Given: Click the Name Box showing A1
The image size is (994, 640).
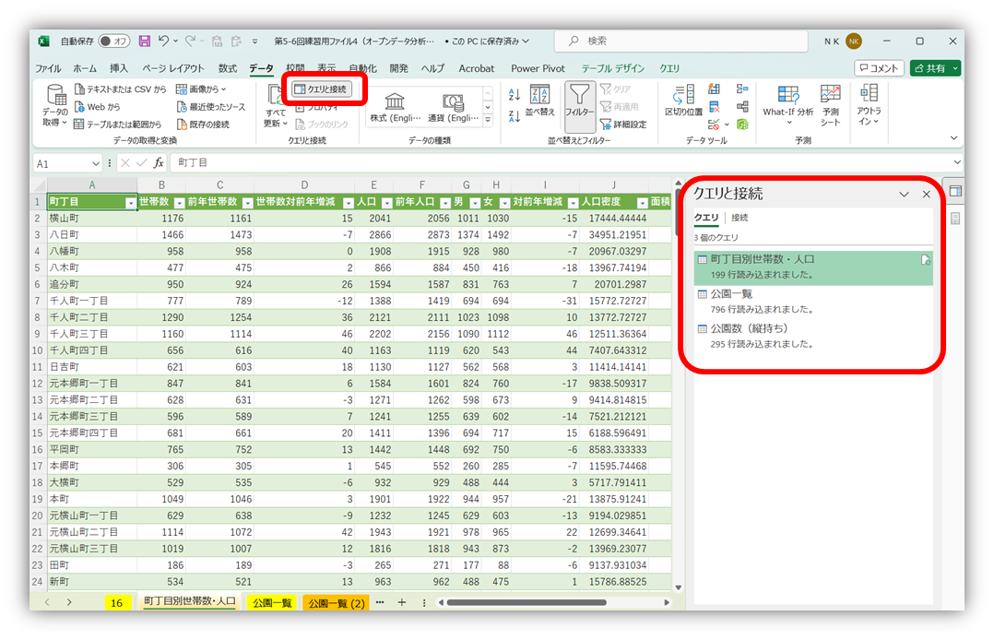Looking at the screenshot, I should point(67,163).
